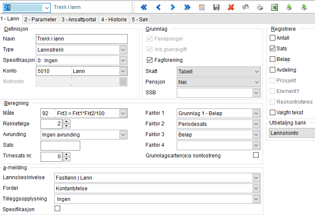Screen dimensions: 315x215
Task: Uncheck the Sats checkbox
Action: 273,49
